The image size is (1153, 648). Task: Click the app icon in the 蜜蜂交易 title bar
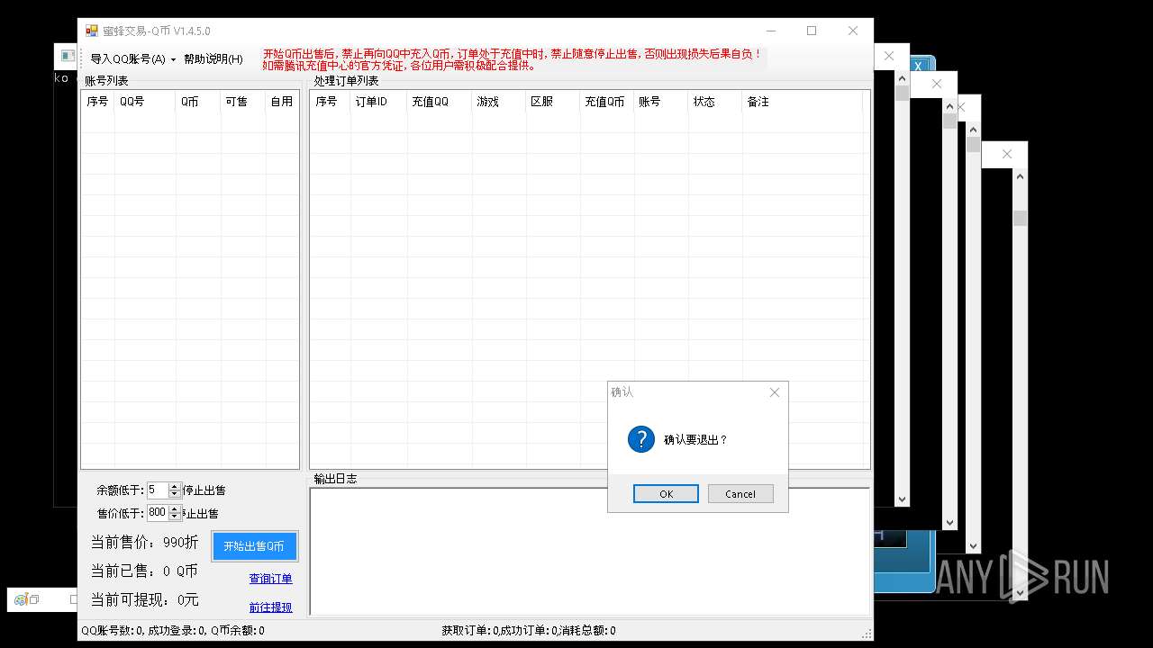(91, 31)
